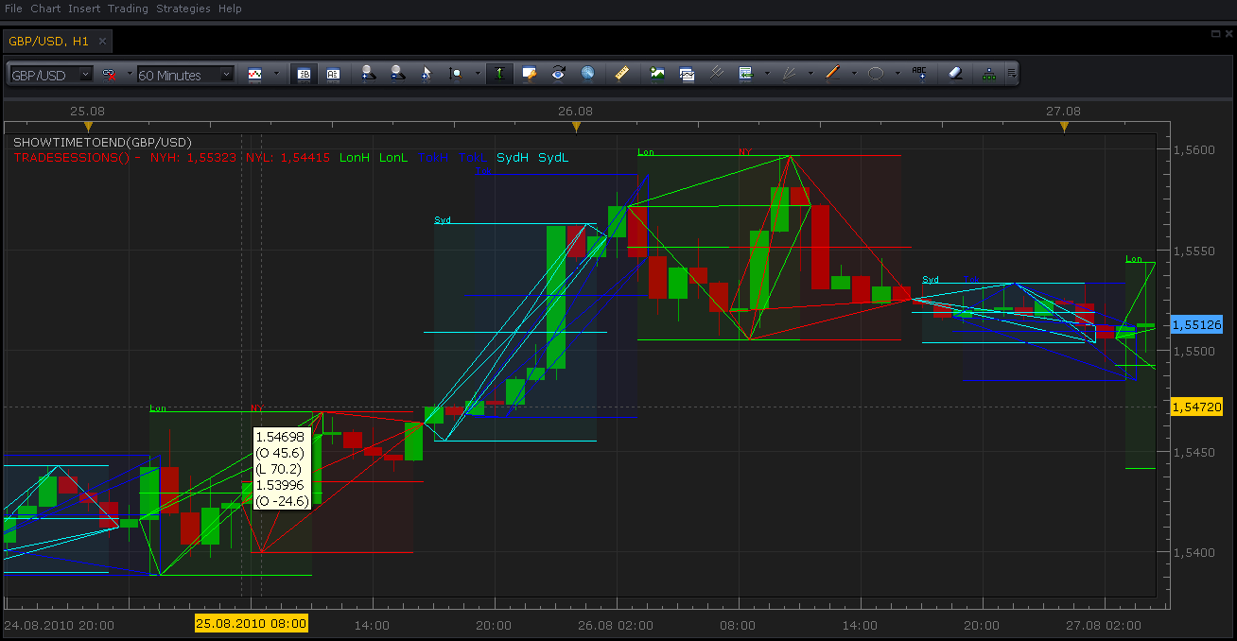Expand the shape tool dropdown arrow
This screenshot has height=641, width=1237.
897,74
